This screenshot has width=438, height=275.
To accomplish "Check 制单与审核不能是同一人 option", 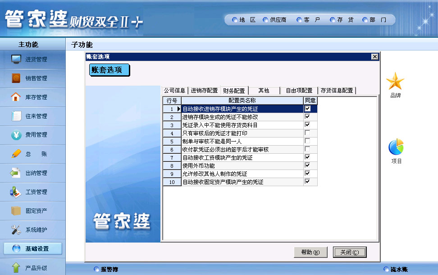I will click(307, 141).
